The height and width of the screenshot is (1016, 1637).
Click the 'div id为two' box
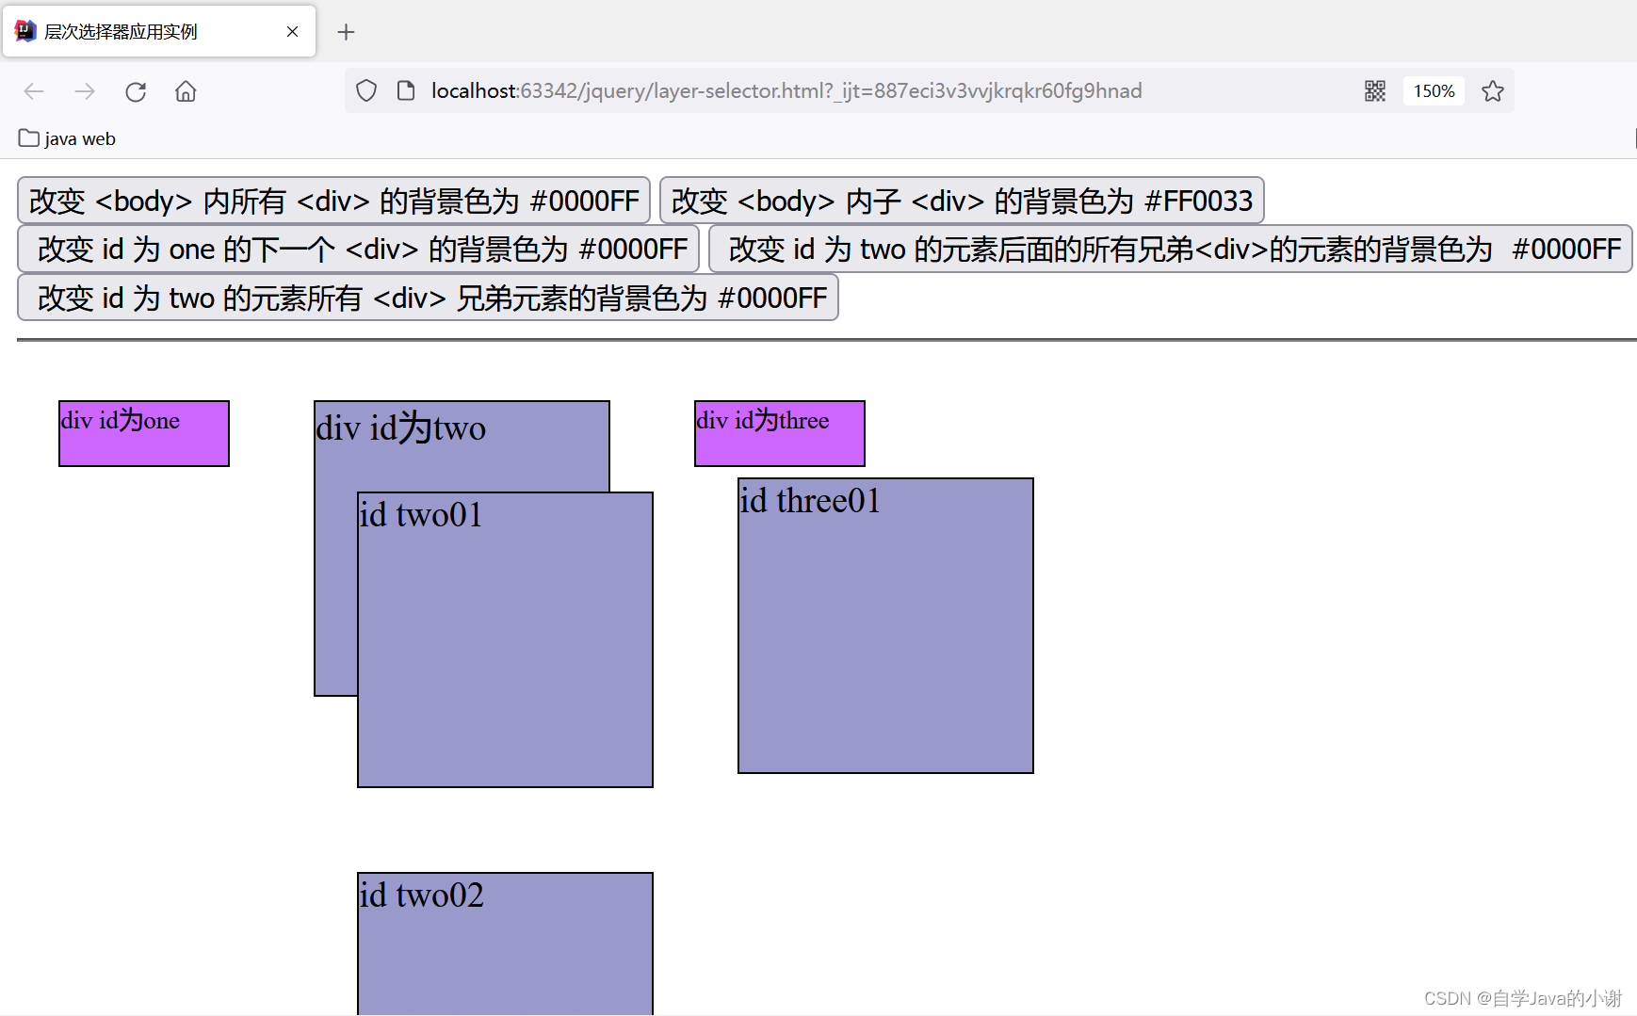[x=462, y=445]
